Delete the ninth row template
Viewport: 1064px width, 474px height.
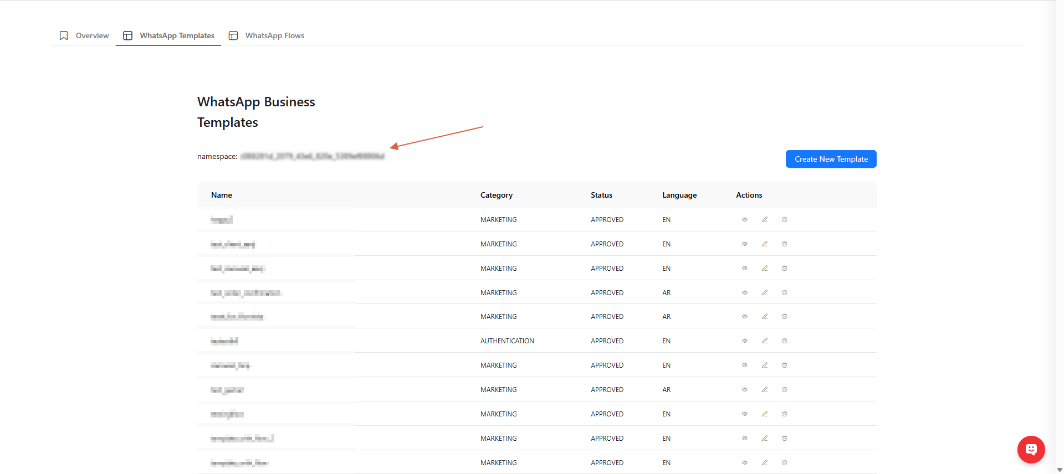785,414
